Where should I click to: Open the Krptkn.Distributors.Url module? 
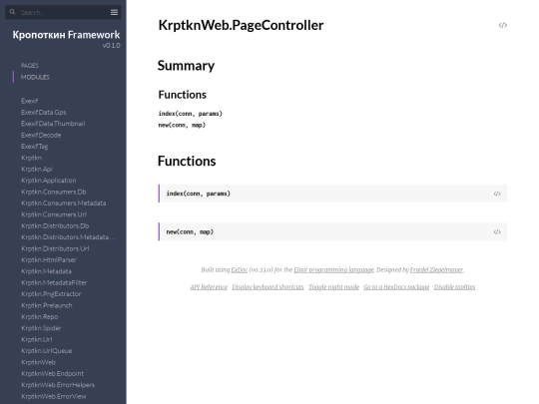(55, 248)
